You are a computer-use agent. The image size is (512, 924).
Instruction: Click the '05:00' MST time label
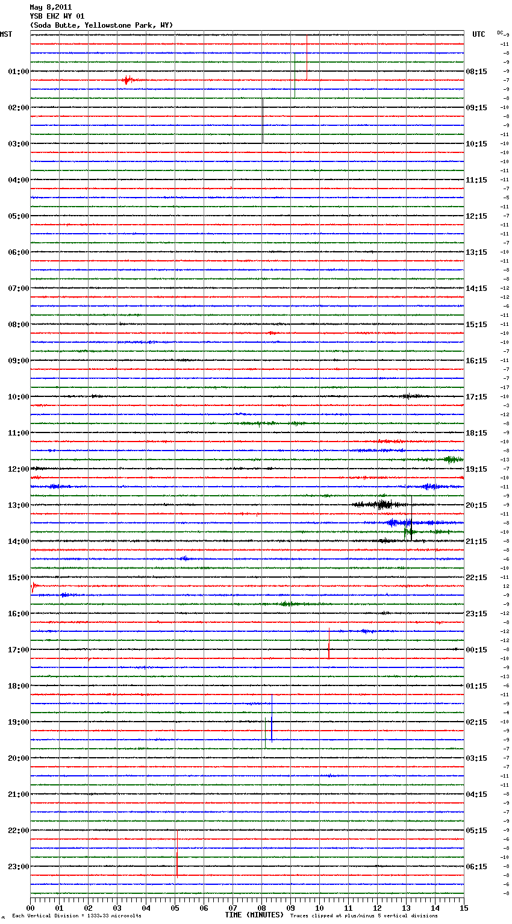tap(19, 216)
